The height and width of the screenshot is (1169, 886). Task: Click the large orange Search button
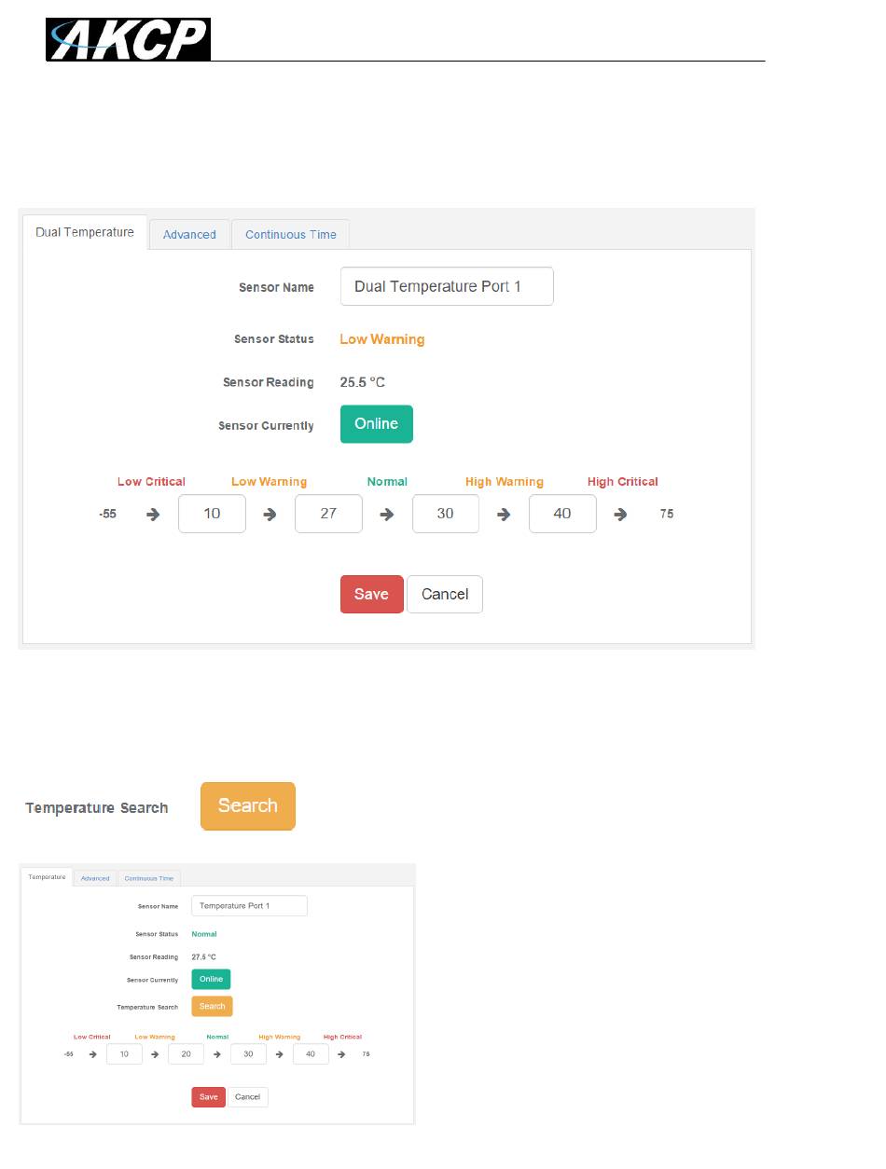(248, 806)
